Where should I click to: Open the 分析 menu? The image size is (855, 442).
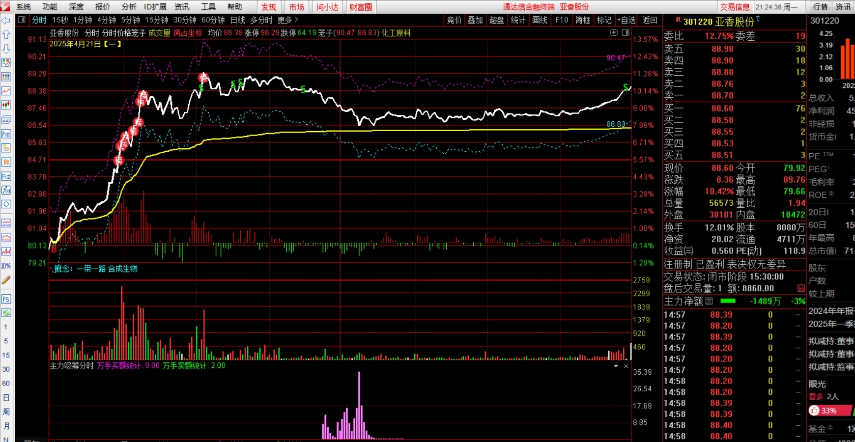point(129,7)
